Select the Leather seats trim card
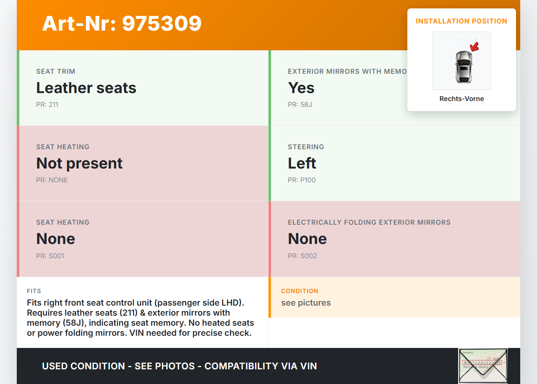537x384 pixels. coord(143,88)
